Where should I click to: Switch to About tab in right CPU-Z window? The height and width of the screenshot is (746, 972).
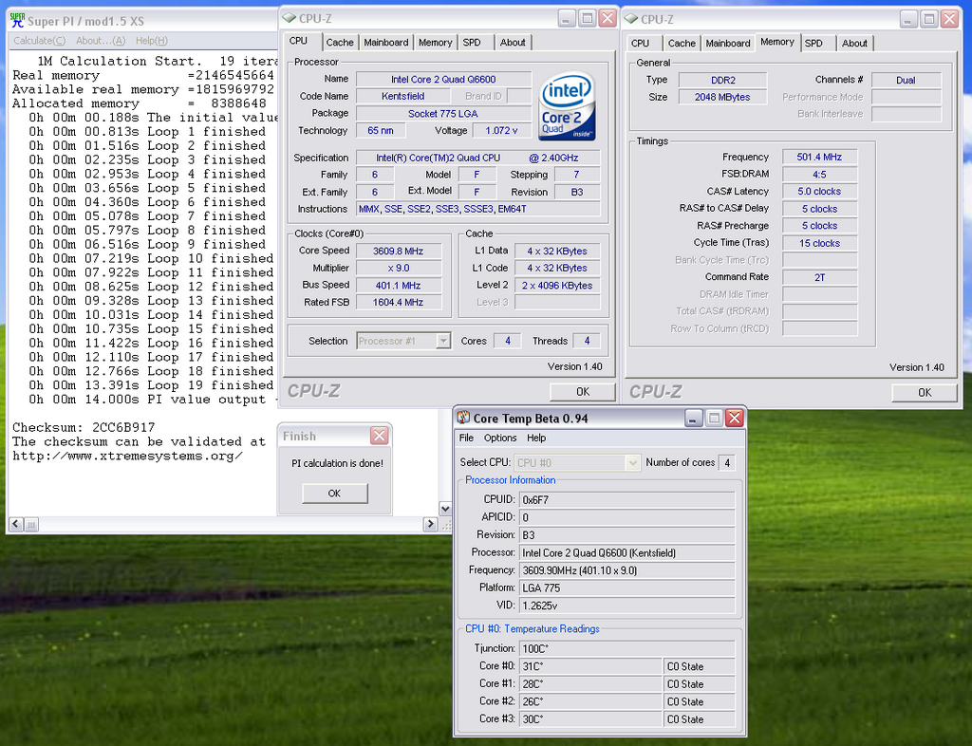[x=855, y=44]
